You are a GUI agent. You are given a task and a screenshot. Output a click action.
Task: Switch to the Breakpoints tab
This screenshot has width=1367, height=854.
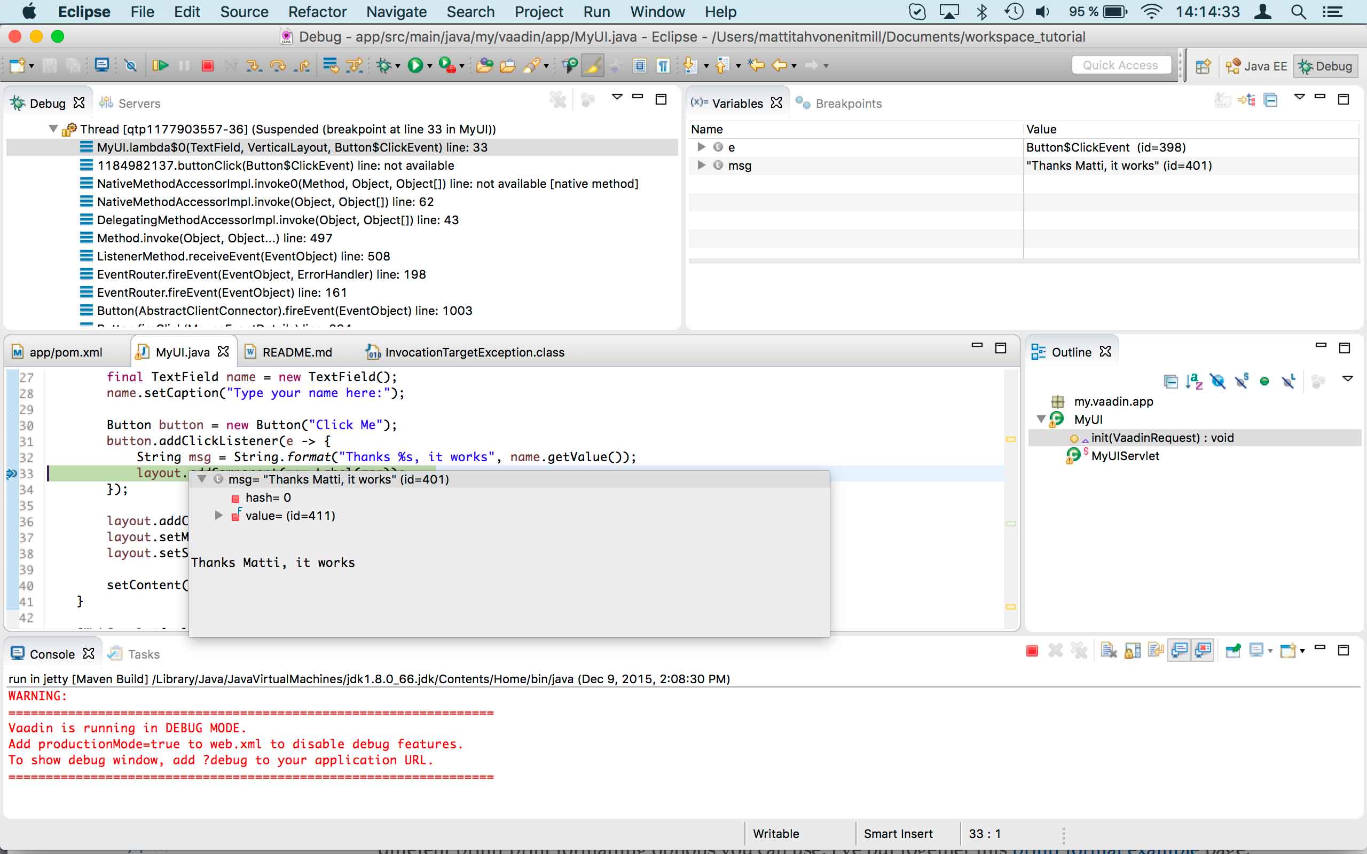click(839, 104)
